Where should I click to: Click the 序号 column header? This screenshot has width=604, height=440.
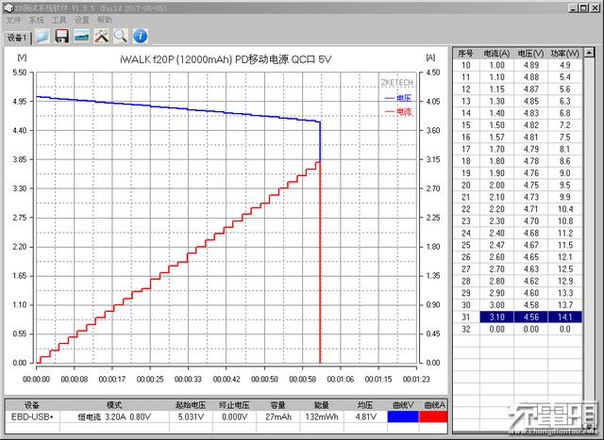click(x=465, y=54)
